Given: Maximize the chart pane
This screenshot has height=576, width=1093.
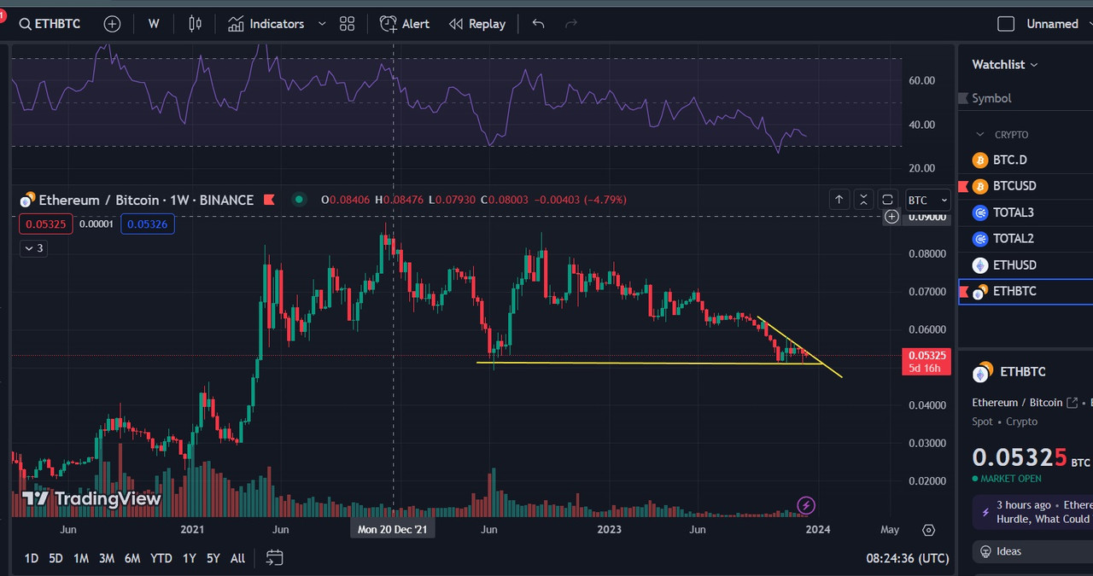Looking at the screenshot, I should 887,200.
